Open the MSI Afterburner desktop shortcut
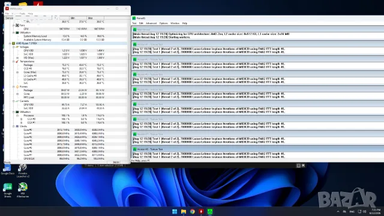 (x=23, y=190)
